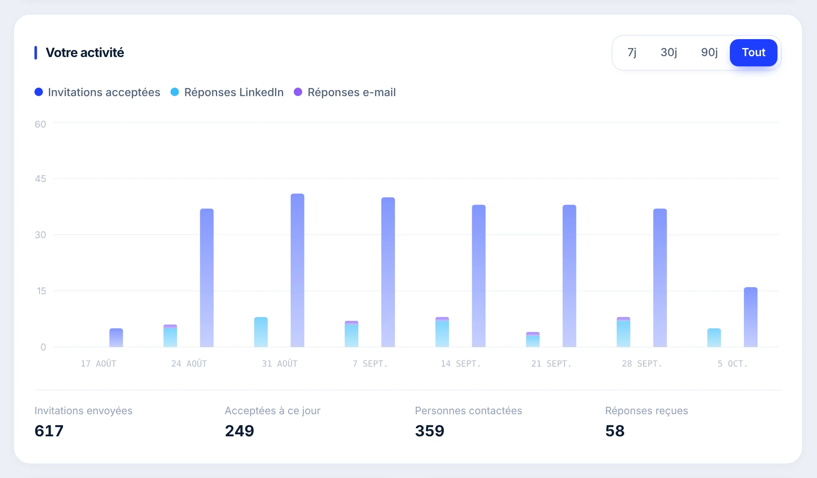Click the 14 SEPT. axis label
The image size is (817, 478).
coord(460,364)
